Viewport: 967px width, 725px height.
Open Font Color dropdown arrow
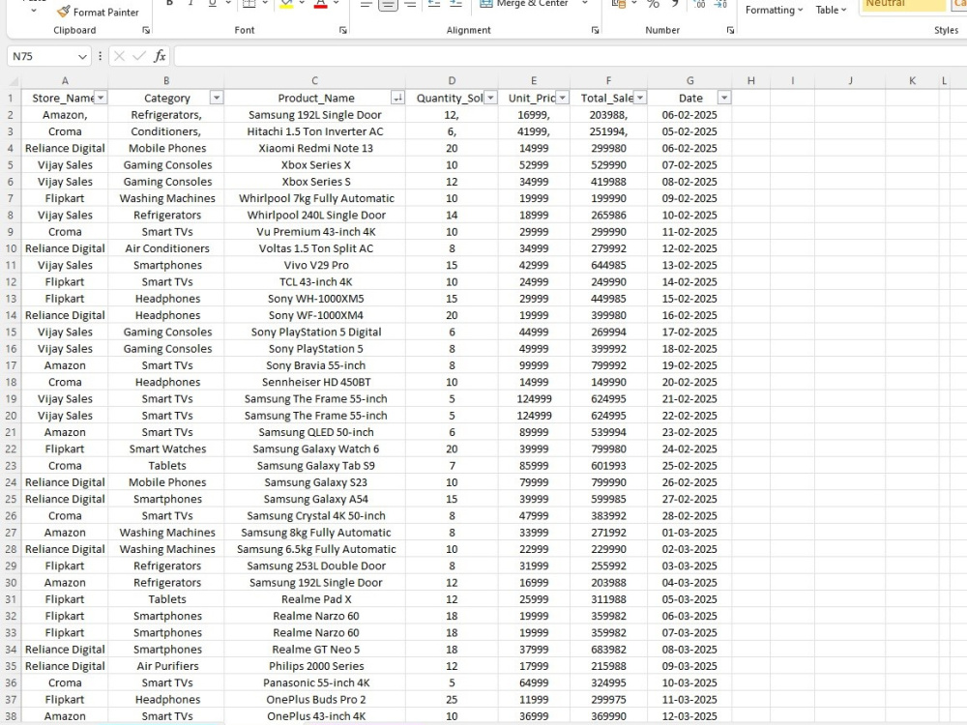(x=337, y=3)
